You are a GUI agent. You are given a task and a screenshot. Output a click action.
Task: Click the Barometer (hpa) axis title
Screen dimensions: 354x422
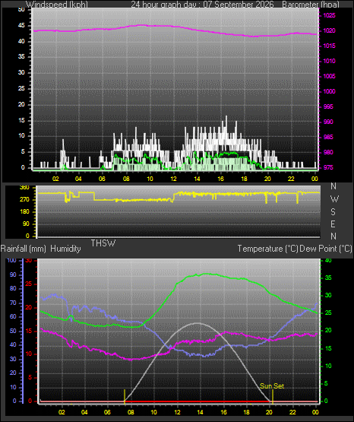coord(311,5)
